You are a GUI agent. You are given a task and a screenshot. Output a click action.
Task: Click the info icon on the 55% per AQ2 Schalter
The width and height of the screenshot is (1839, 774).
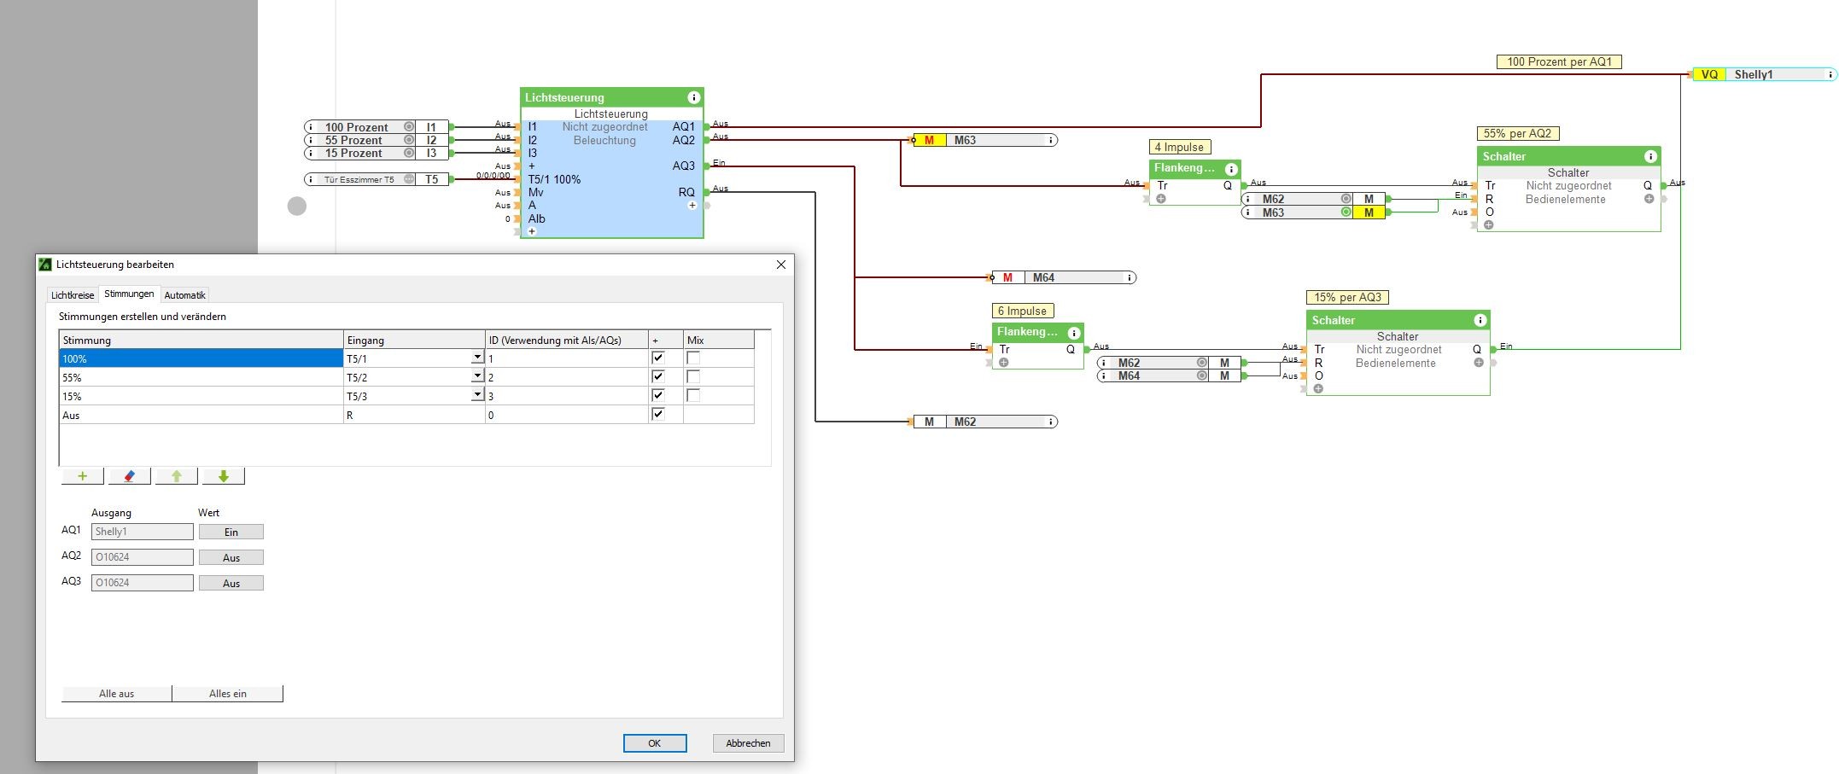tap(1649, 156)
